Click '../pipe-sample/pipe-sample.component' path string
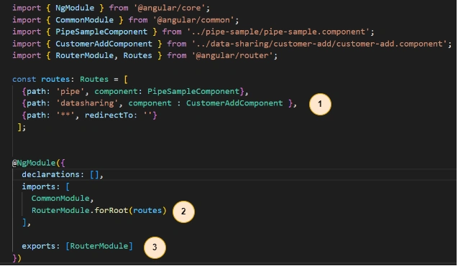Screen dimensions: 458x266 [x=278, y=32]
